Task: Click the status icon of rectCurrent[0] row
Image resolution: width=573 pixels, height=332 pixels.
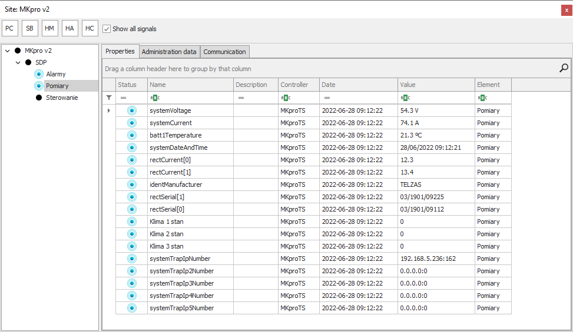Action: click(132, 160)
